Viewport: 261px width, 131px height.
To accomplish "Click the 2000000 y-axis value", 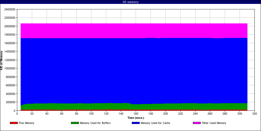I will pos(10,26).
